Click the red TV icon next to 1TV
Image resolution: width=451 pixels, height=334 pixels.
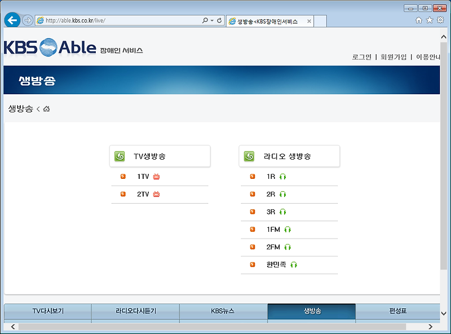[156, 177]
